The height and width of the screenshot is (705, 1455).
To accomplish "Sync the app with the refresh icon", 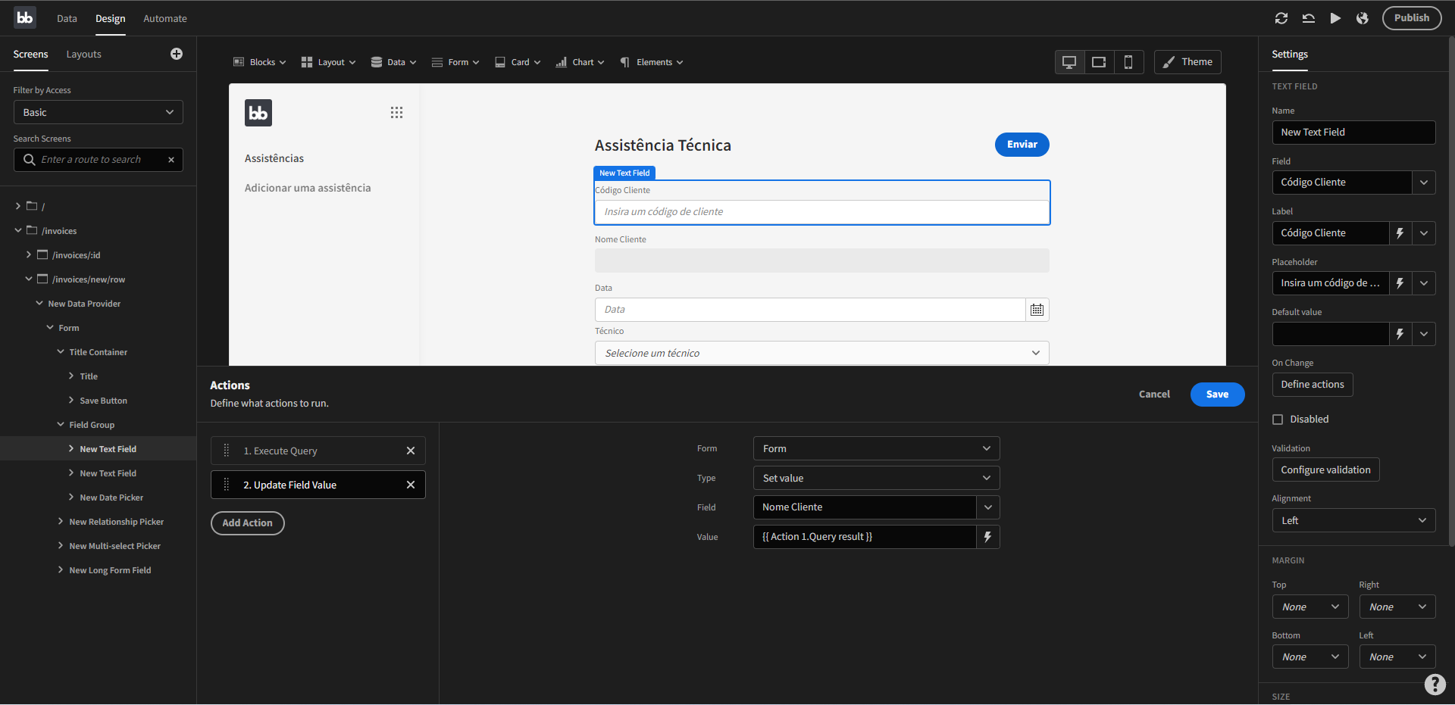I will (x=1281, y=18).
